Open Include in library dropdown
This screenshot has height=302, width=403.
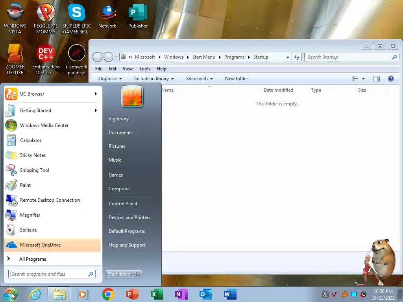[154, 79]
